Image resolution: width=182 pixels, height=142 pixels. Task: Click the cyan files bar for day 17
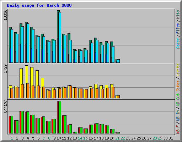(97, 51)
